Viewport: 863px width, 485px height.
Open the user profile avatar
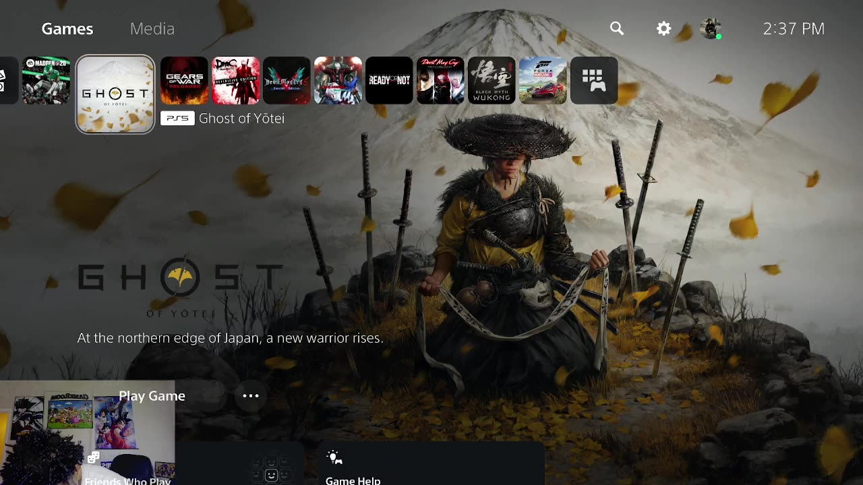(710, 28)
